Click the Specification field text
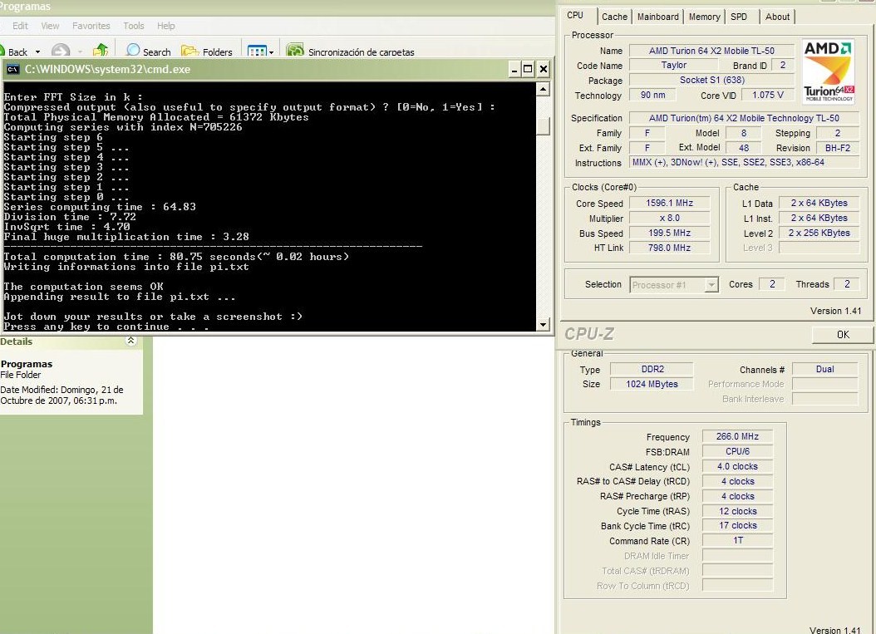Viewport: 876px width, 634px height. click(x=744, y=118)
